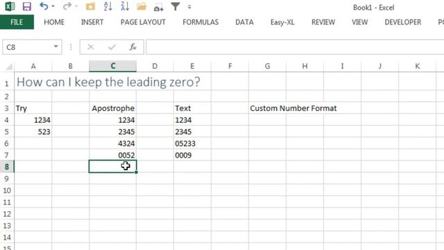
Task: Click the formula bar resize dots handle
Action: [71, 47]
